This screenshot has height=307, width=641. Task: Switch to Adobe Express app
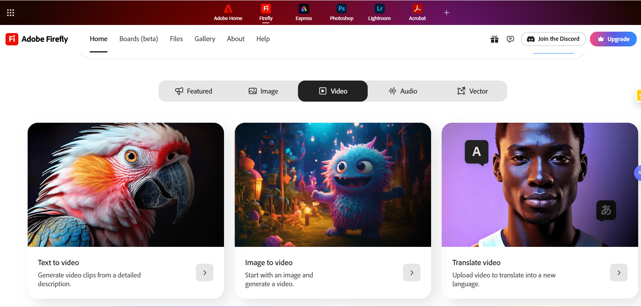pos(304,13)
